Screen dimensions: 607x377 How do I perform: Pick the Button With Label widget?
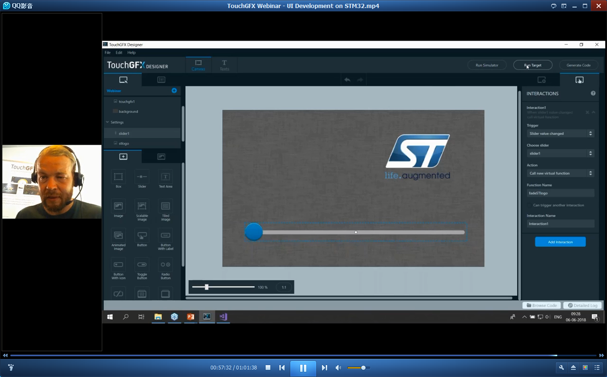coord(165,239)
